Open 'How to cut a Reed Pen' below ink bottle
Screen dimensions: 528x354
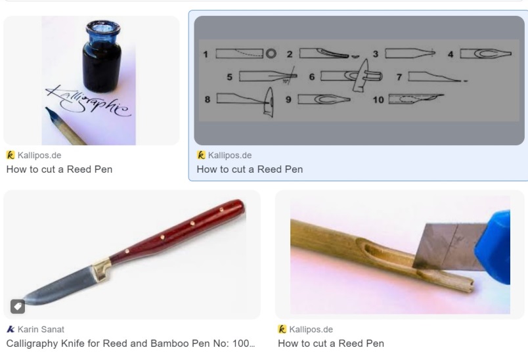[59, 169]
